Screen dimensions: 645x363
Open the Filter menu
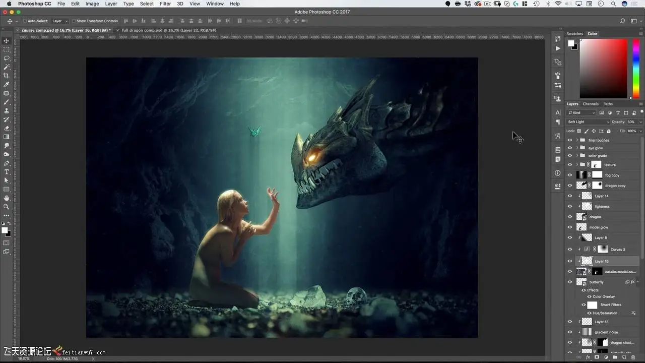(165, 4)
